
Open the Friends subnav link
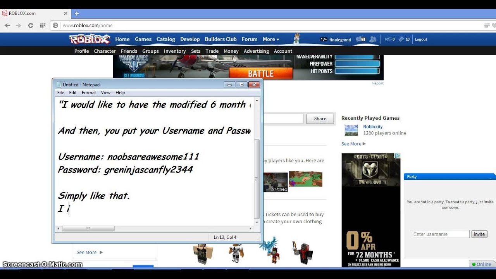point(129,51)
